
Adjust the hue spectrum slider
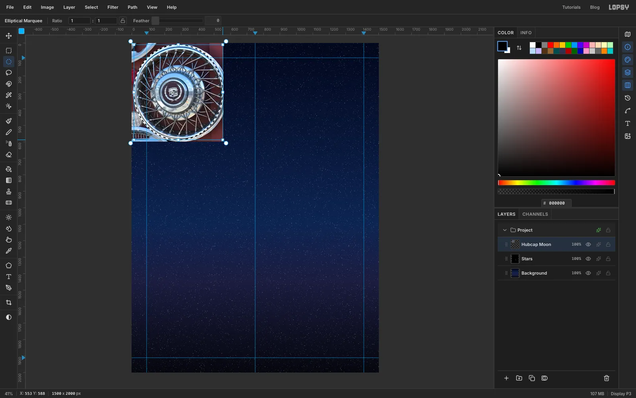[556, 183]
